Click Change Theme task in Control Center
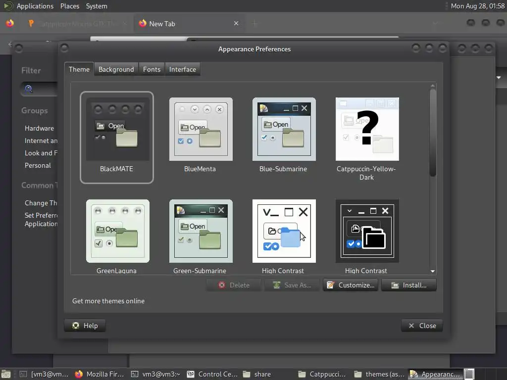 pyautogui.click(x=41, y=203)
